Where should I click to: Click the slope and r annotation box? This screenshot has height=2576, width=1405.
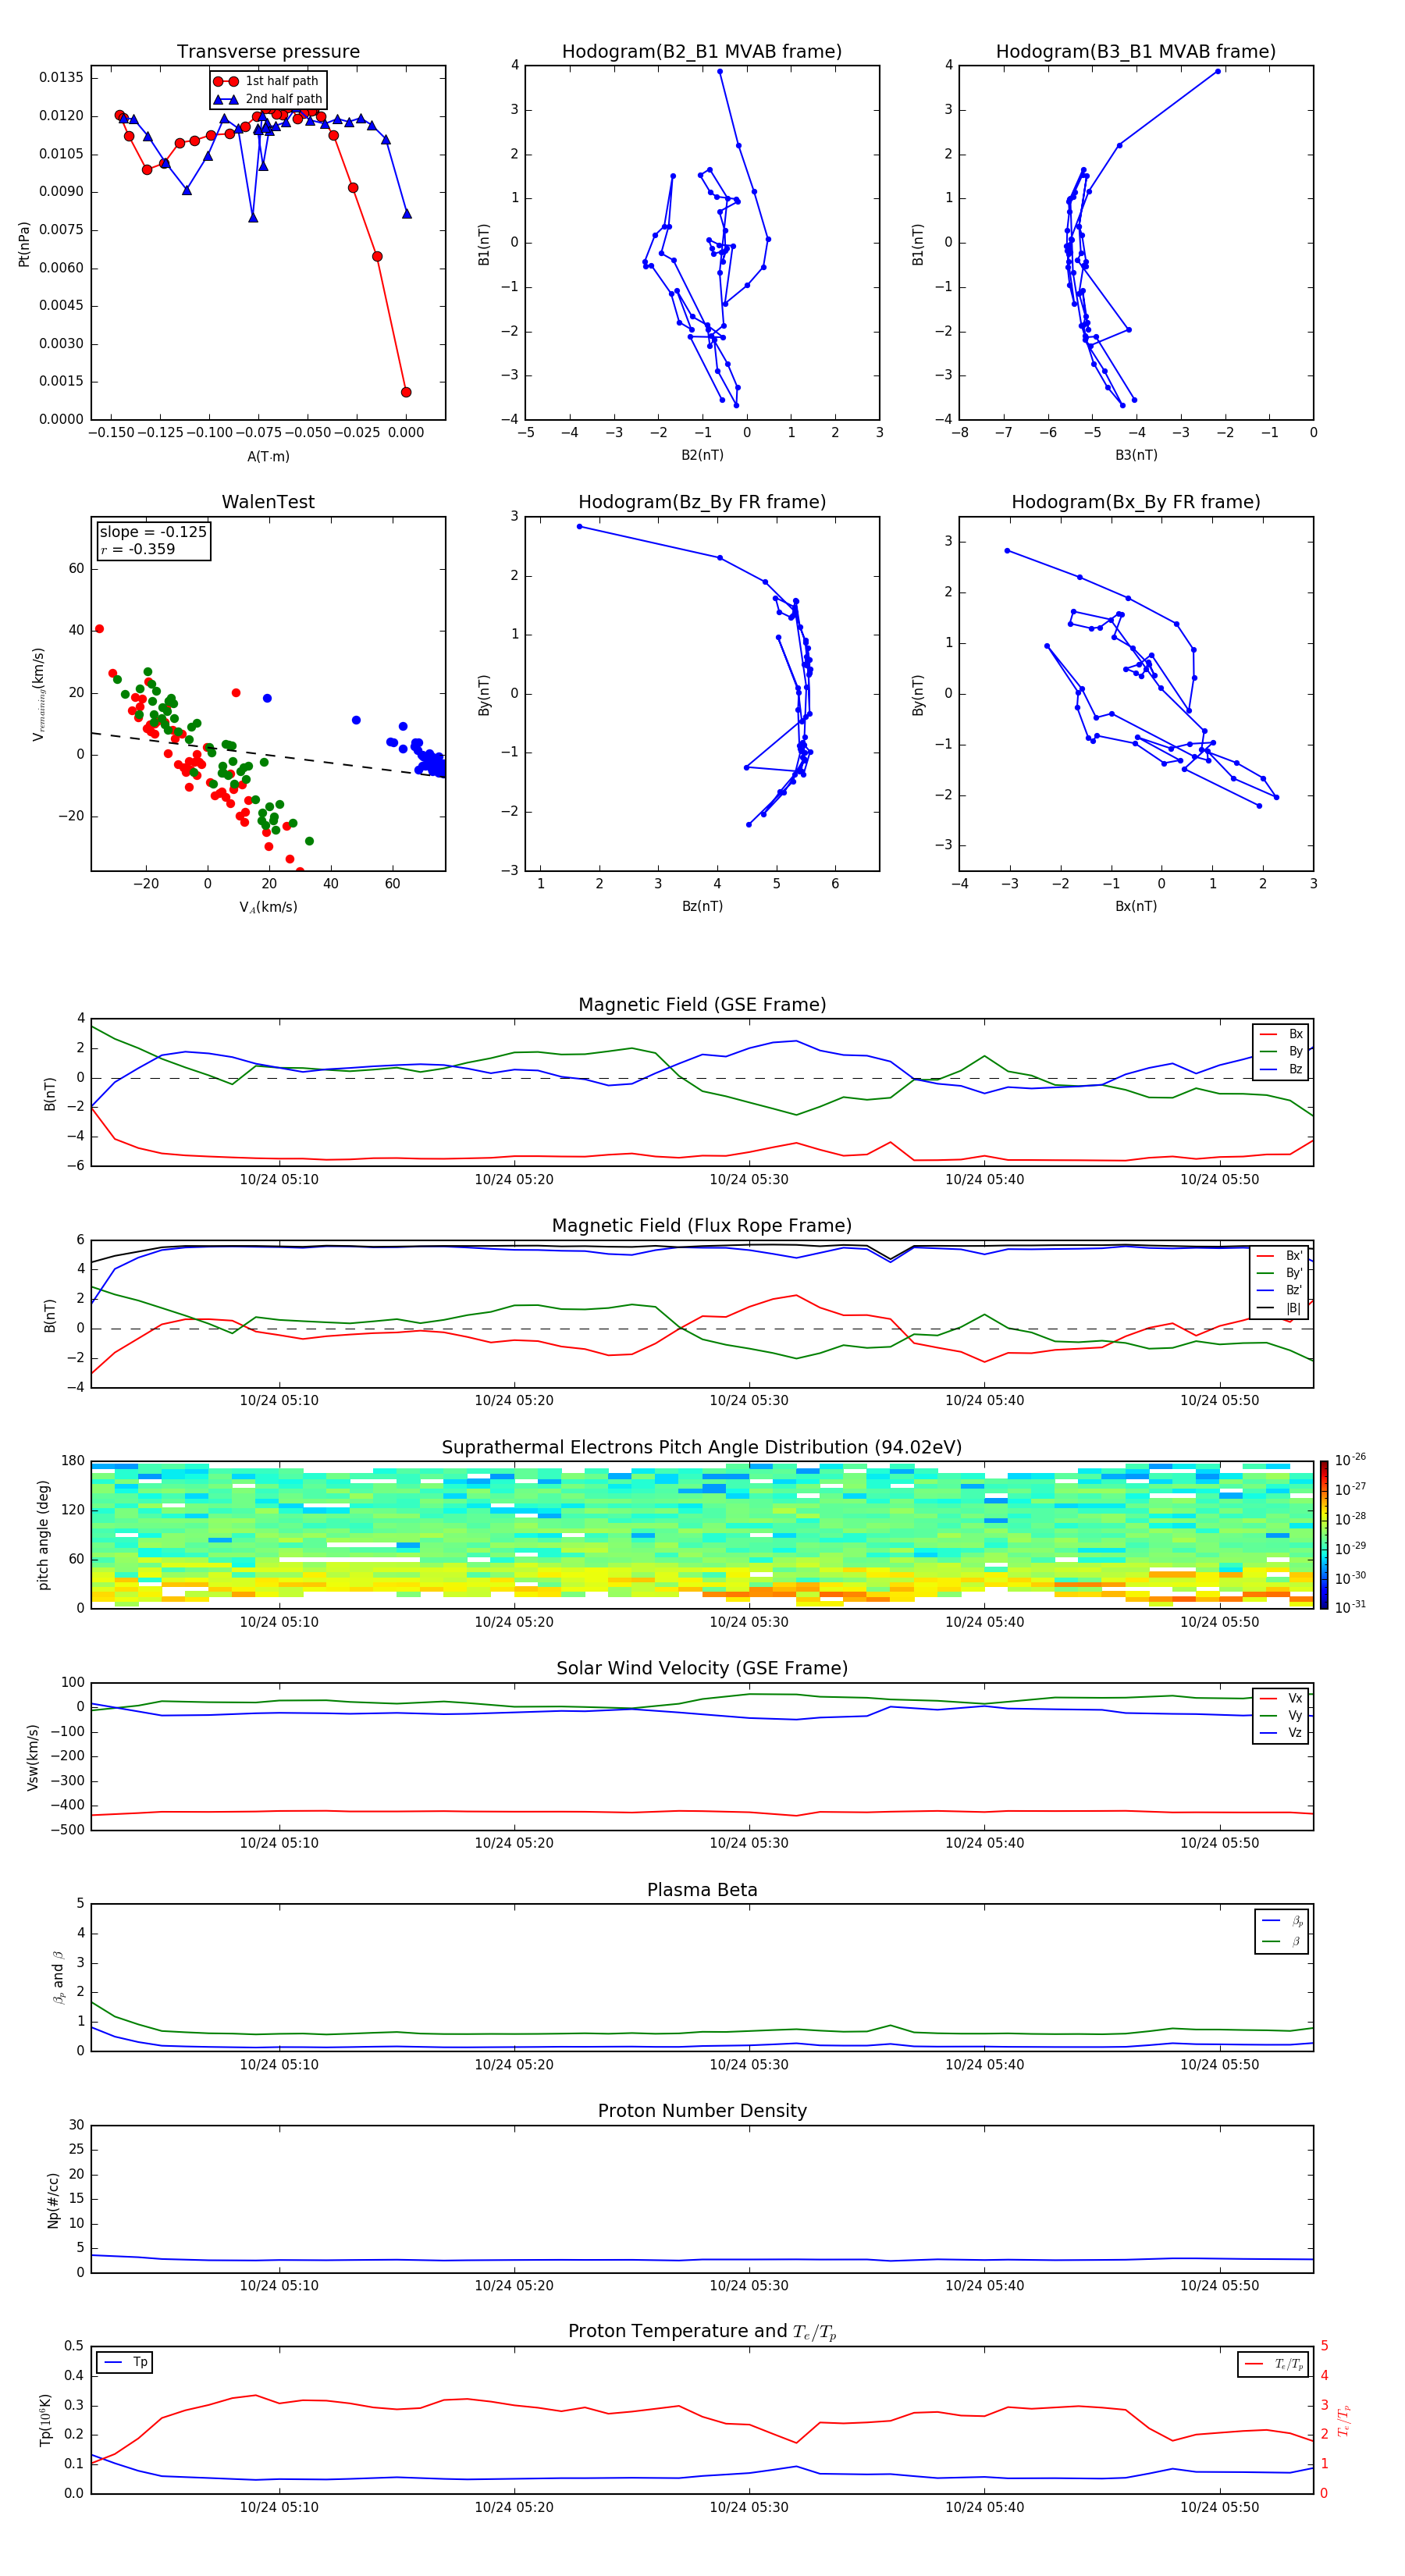[x=153, y=541]
